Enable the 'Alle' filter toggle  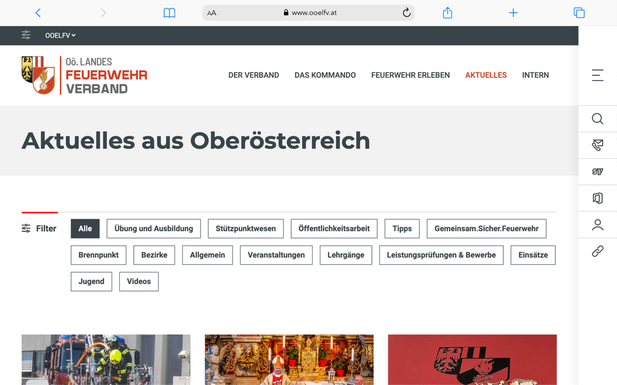click(85, 228)
